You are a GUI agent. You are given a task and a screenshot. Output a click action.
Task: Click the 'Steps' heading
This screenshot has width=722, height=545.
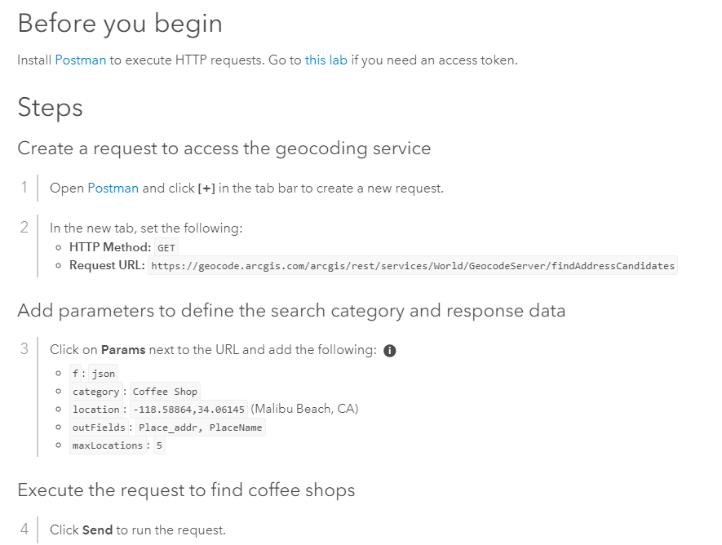pos(51,108)
